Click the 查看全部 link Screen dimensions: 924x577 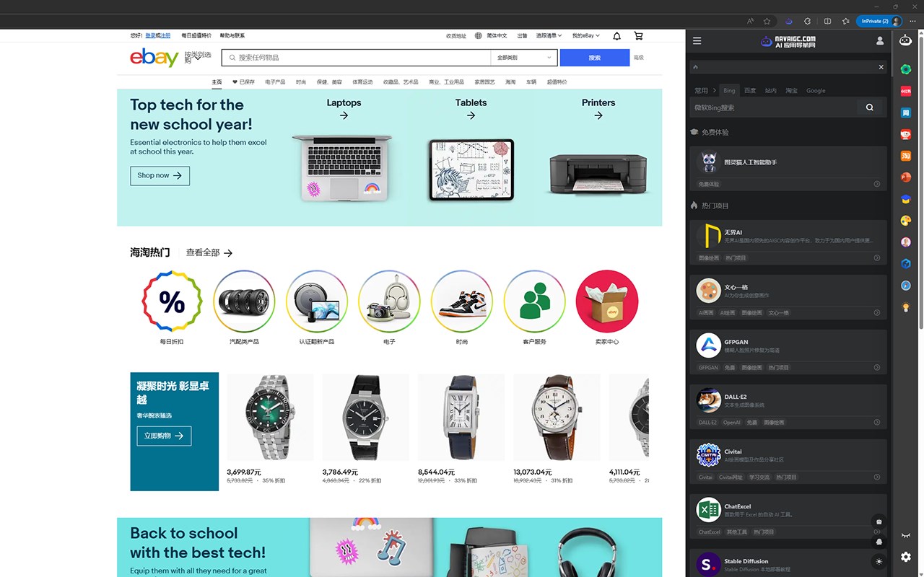pos(209,253)
